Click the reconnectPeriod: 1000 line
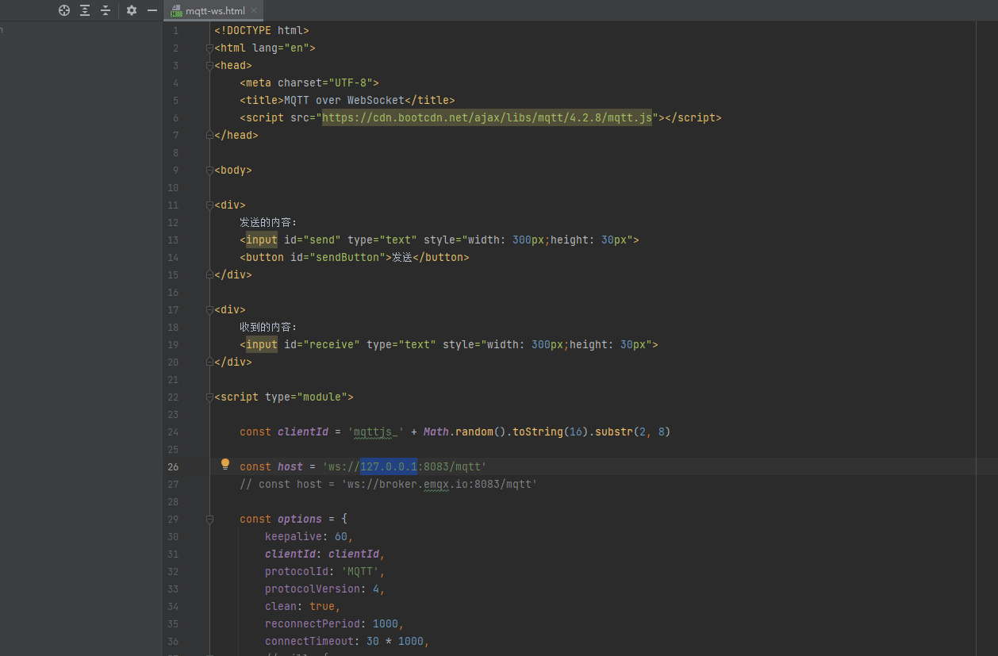The height and width of the screenshot is (656, 998). [335, 623]
